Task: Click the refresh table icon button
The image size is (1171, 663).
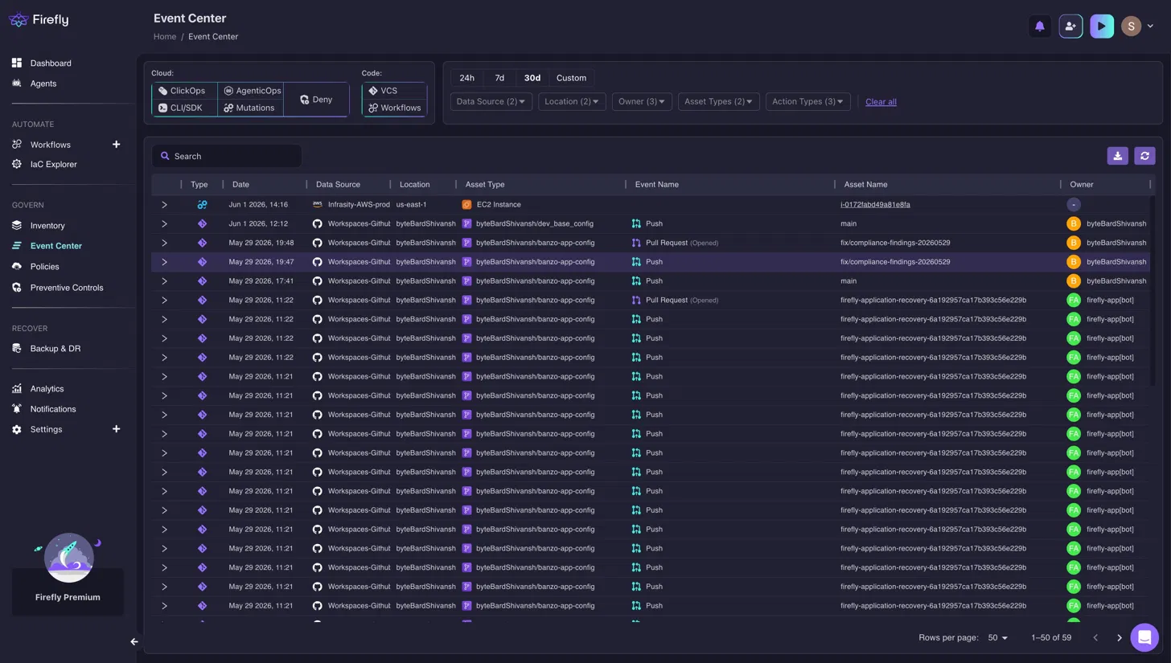Action: coord(1144,156)
